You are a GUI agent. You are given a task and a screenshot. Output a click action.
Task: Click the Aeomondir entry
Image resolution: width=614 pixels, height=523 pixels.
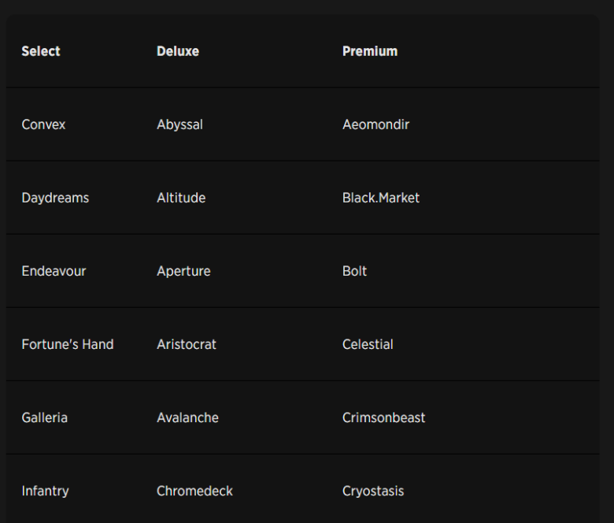click(x=375, y=124)
